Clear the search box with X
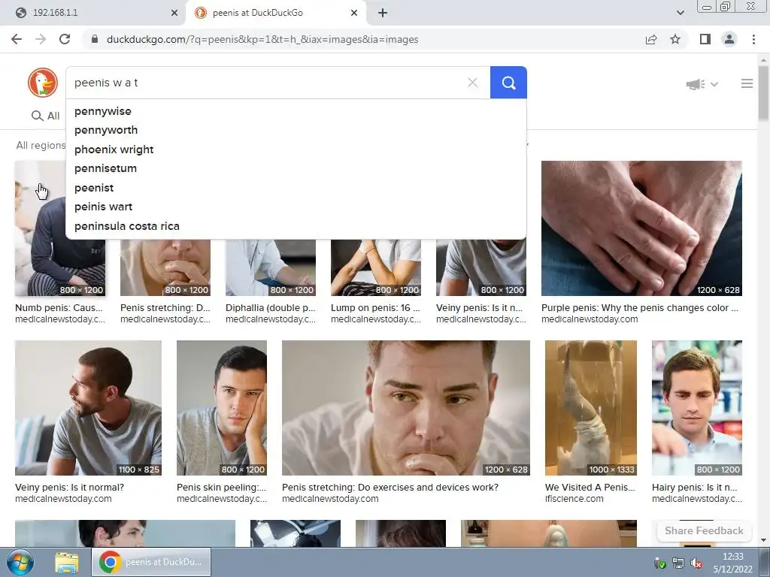Screen dimensions: 770x577 [x=472, y=83]
